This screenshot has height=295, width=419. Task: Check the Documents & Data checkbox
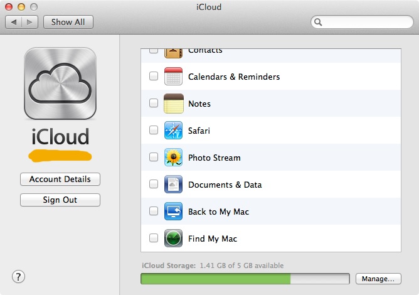coord(154,184)
